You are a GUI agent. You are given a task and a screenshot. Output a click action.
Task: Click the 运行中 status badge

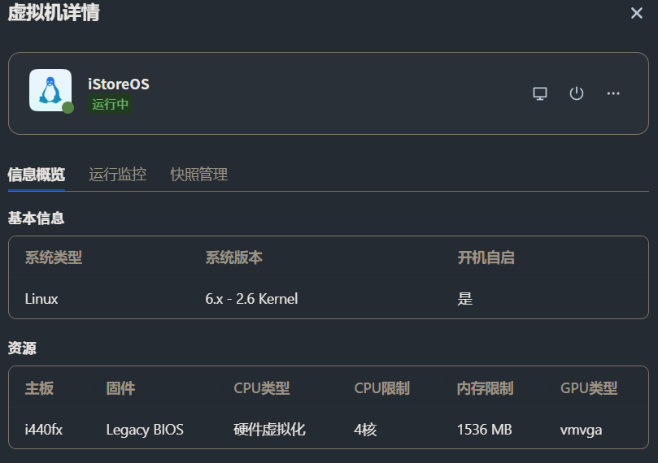tap(111, 104)
